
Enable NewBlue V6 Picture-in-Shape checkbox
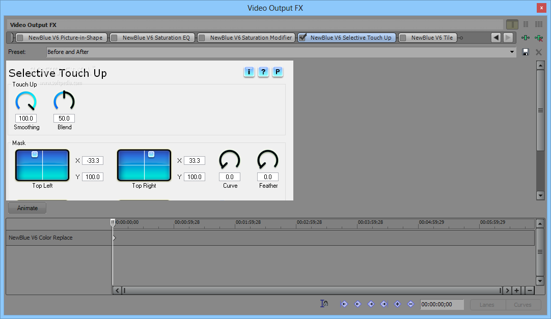pyautogui.click(x=20, y=38)
